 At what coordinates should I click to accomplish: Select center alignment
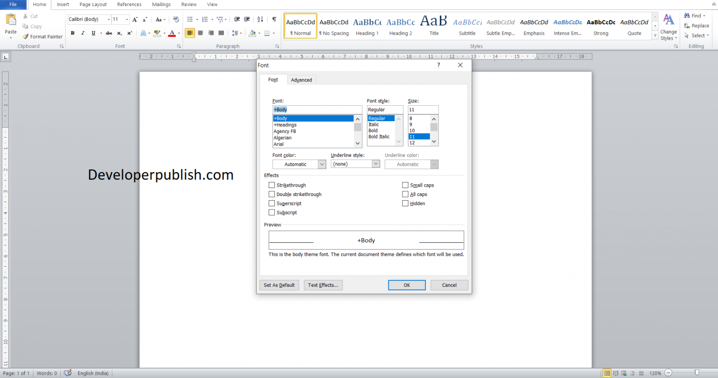coord(201,33)
